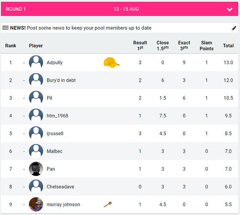Screen dimensions: 240x215
Task: Click the 13 - 15 AUG date label
Action: 126,9
